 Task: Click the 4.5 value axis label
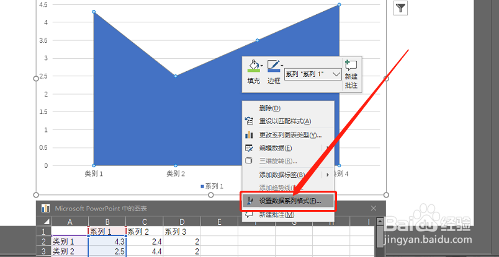click(x=43, y=5)
